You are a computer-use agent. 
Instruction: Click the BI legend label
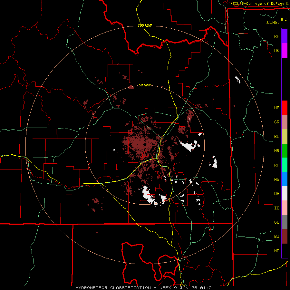pos(276,237)
